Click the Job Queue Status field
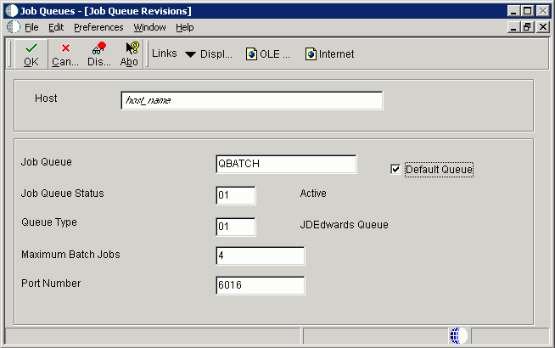Image resolution: width=555 pixels, height=348 pixels. tap(236, 195)
